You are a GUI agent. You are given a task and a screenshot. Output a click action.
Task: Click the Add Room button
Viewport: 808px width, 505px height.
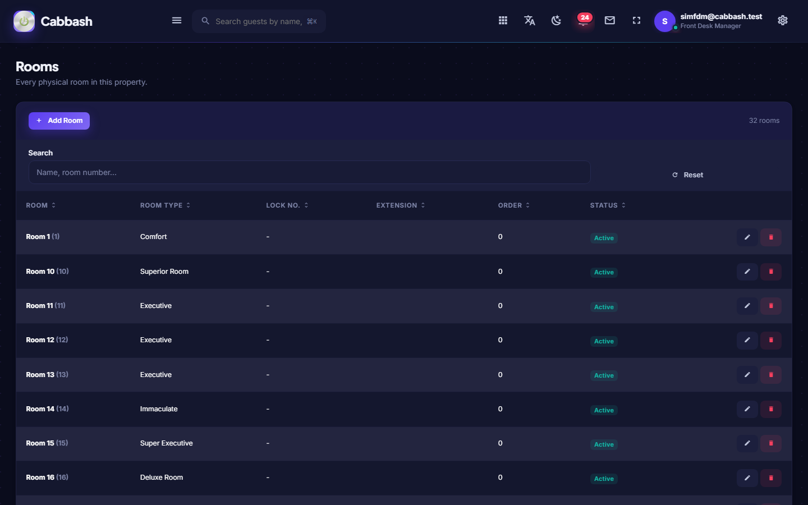pyautogui.click(x=59, y=121)
